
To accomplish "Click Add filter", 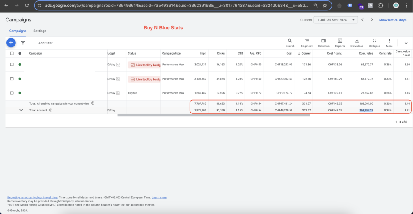I will coord(45,43).
